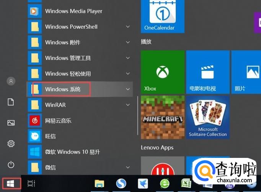The image size is (261, 192).
Task: Open File Explorer from the taskbar
Action: 100,184
